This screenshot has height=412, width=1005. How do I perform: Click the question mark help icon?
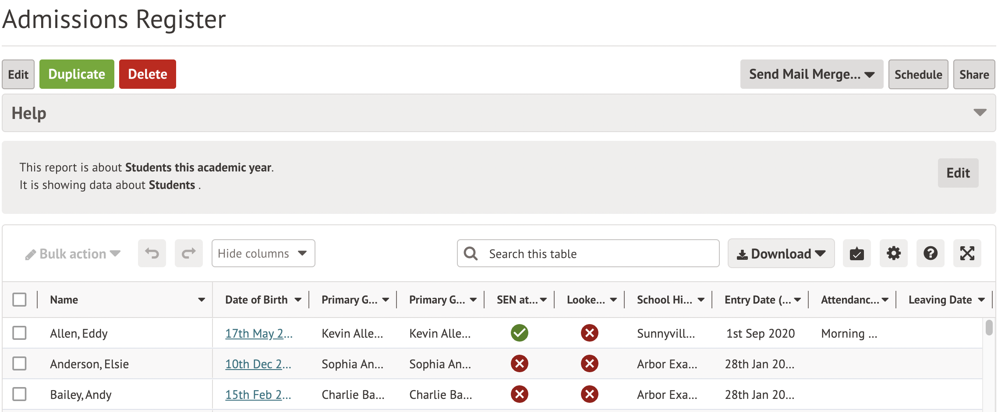930,253
